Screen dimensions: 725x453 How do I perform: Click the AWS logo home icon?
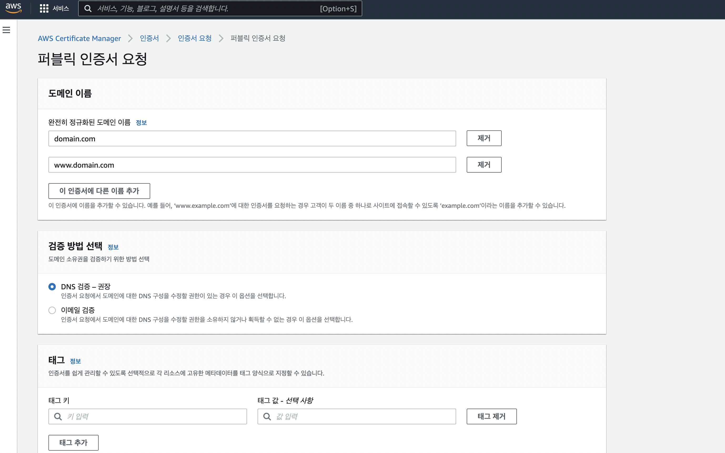point(13,8)
